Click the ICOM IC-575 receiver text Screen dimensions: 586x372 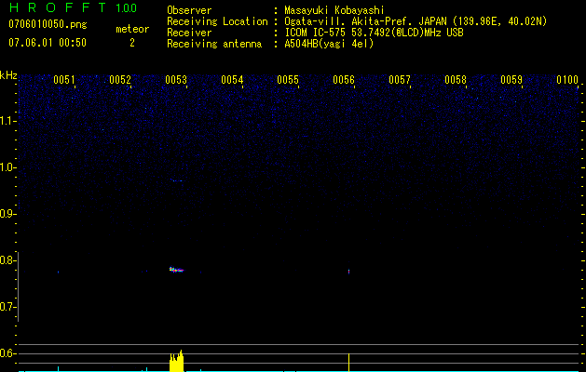coord(374,33)
